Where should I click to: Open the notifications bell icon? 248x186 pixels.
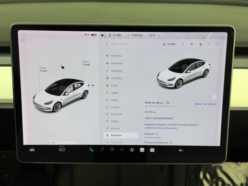(201, 44)
